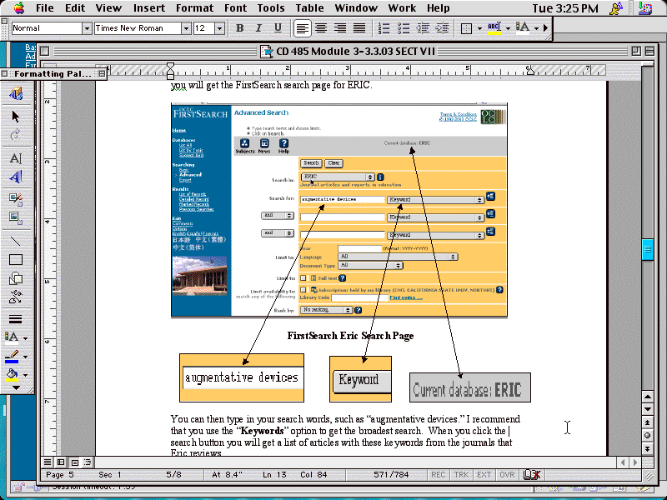Apply Align Left to paragraph
The height and width of the screenshot is (500, 667).
[302, 28]
